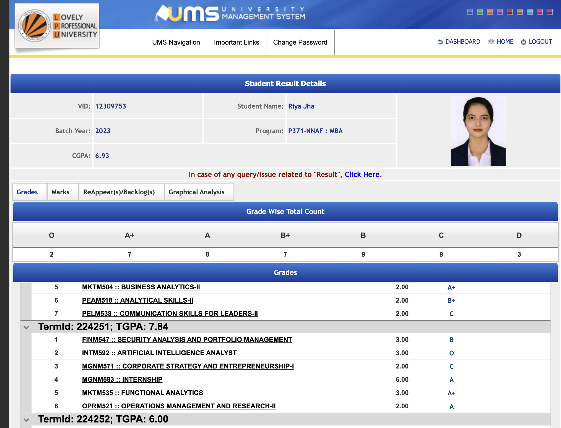Open INTM592 Artificial Intelligence Analyst course link
The height and width of the screenshot is (428, 561).
click(x=159, y=353)
